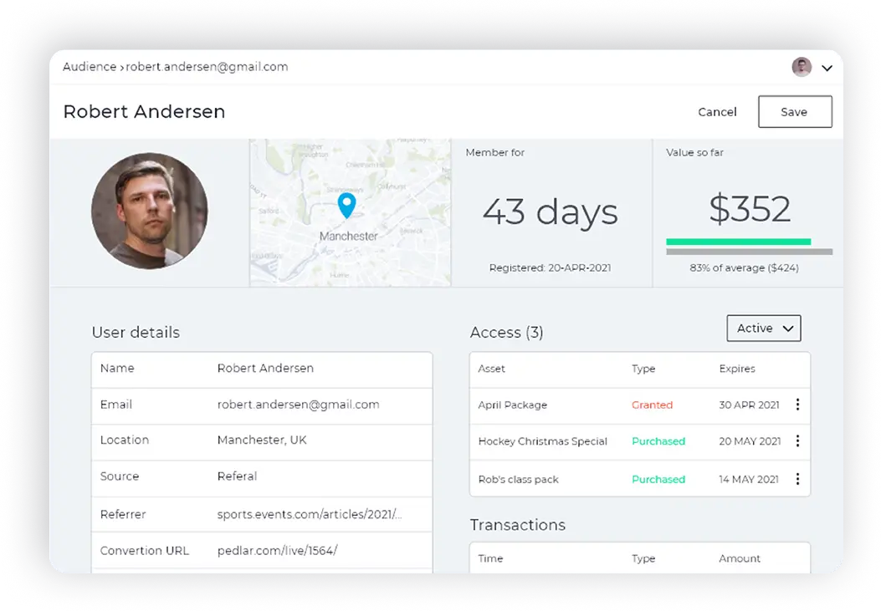Viewport: 881px width, 611px height.
Task: Click the April Package asset name
Action: [512, 405]
